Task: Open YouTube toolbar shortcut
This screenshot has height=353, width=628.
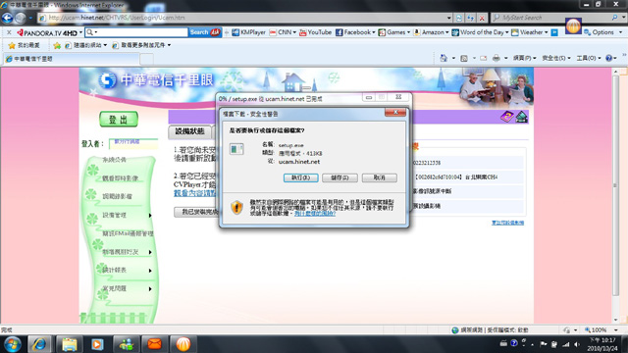Action: click(315, 32)
